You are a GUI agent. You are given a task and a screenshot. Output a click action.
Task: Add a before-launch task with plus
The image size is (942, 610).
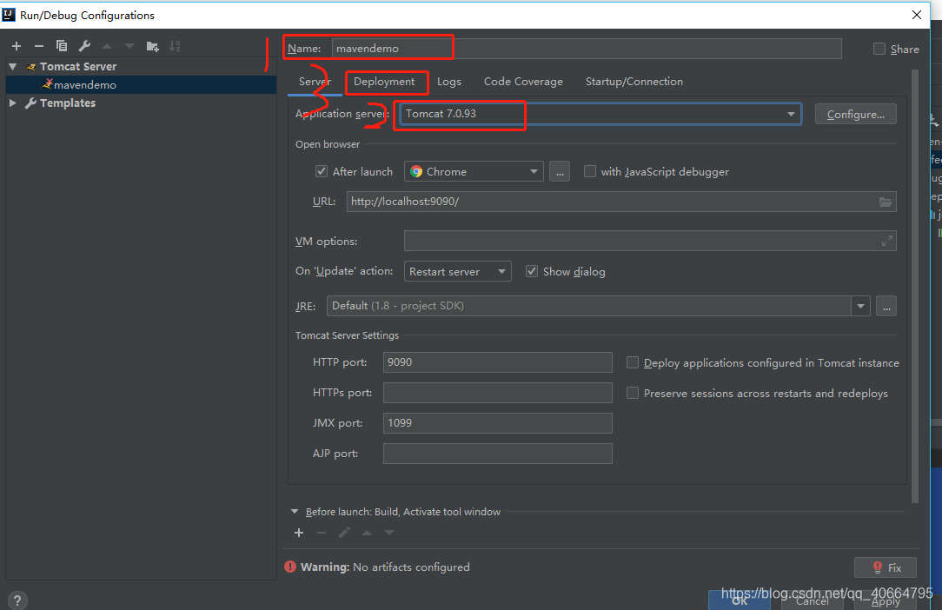pos(299,533)
